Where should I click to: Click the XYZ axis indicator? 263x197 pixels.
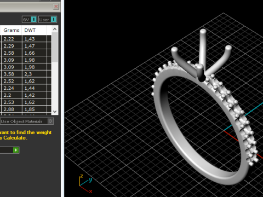click(85, 183)
